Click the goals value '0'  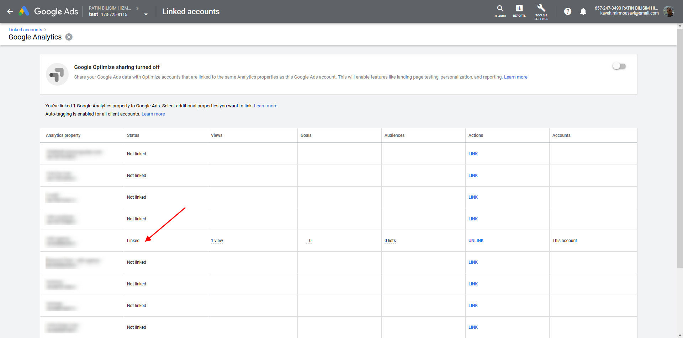(310, 241)
